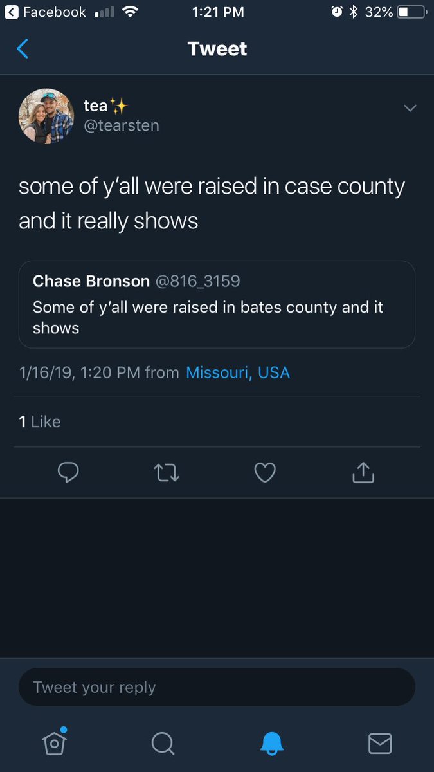Go to Home timeline birdhouse icon
Screen dimensions: 434x772
pos(55,742)
